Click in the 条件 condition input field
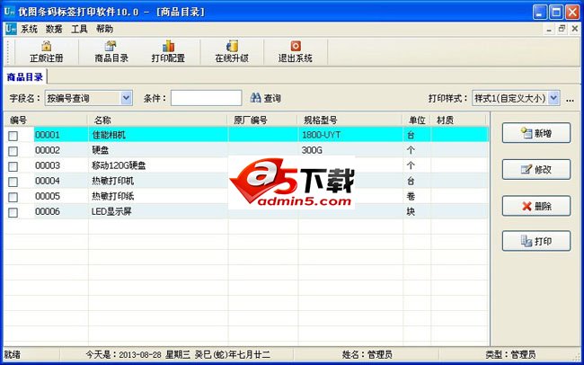Screen dimensions: 584x365 click(x=207, y=98)
